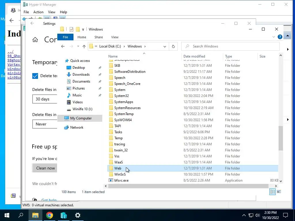This screenshot has height=221, width=295.
Task: Switch to large thumbnails view icon
Action: 279,192
